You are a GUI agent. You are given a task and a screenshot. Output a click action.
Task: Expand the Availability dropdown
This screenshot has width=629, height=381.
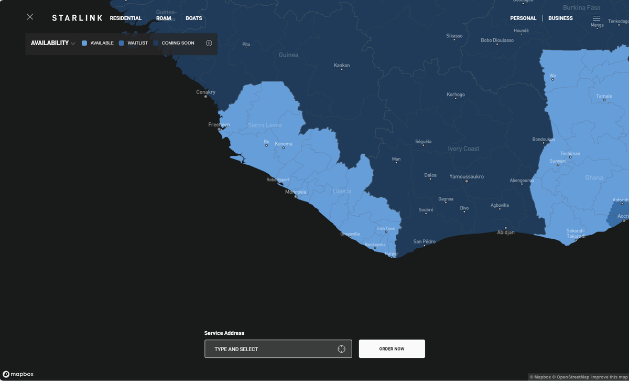coord(53,43)
